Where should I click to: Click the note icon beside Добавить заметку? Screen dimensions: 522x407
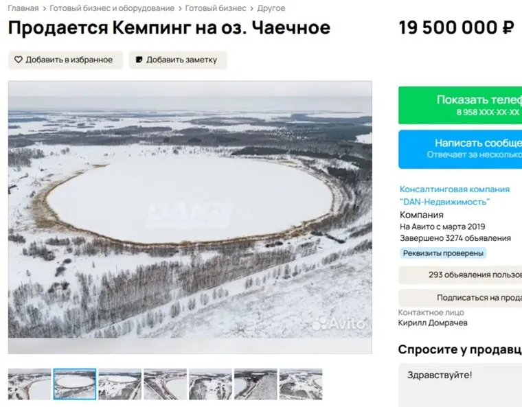point(139,60)
